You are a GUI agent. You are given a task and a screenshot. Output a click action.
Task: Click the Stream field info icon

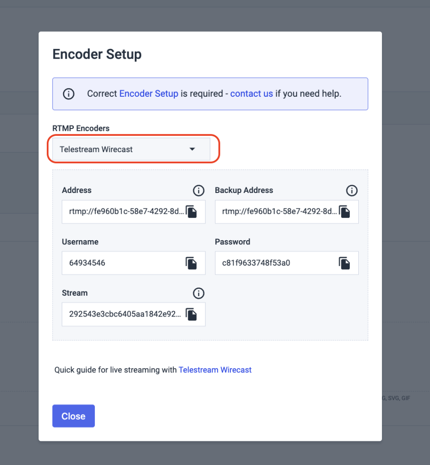point(198,293)
